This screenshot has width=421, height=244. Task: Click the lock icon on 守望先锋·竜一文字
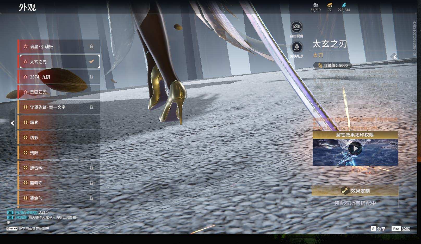click(91, 107)
